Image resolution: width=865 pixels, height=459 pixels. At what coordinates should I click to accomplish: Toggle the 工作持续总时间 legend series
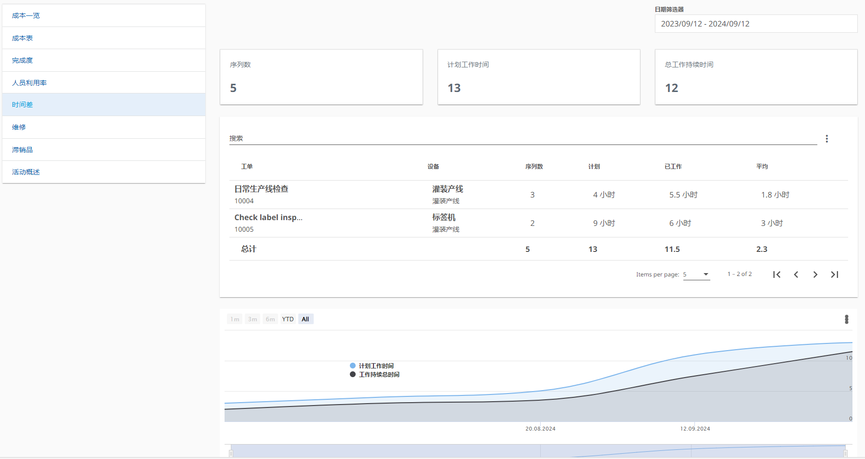(379, 375)
